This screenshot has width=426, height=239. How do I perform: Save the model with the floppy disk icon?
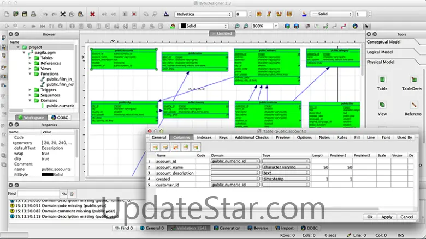[x=25, y=14]
